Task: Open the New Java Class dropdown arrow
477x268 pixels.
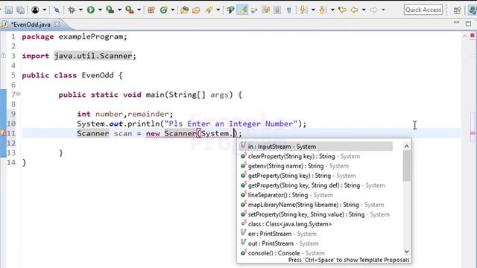Action: (172, 10)
